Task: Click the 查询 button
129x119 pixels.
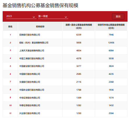Action: (118, 16)
